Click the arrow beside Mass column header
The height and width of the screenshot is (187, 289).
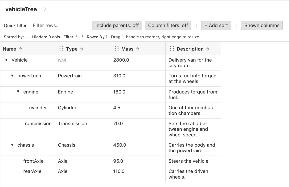(137, 49)
